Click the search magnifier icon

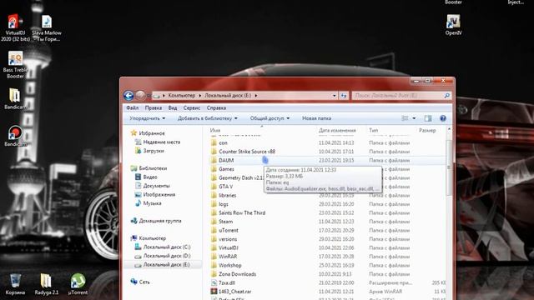click(447, 96)
